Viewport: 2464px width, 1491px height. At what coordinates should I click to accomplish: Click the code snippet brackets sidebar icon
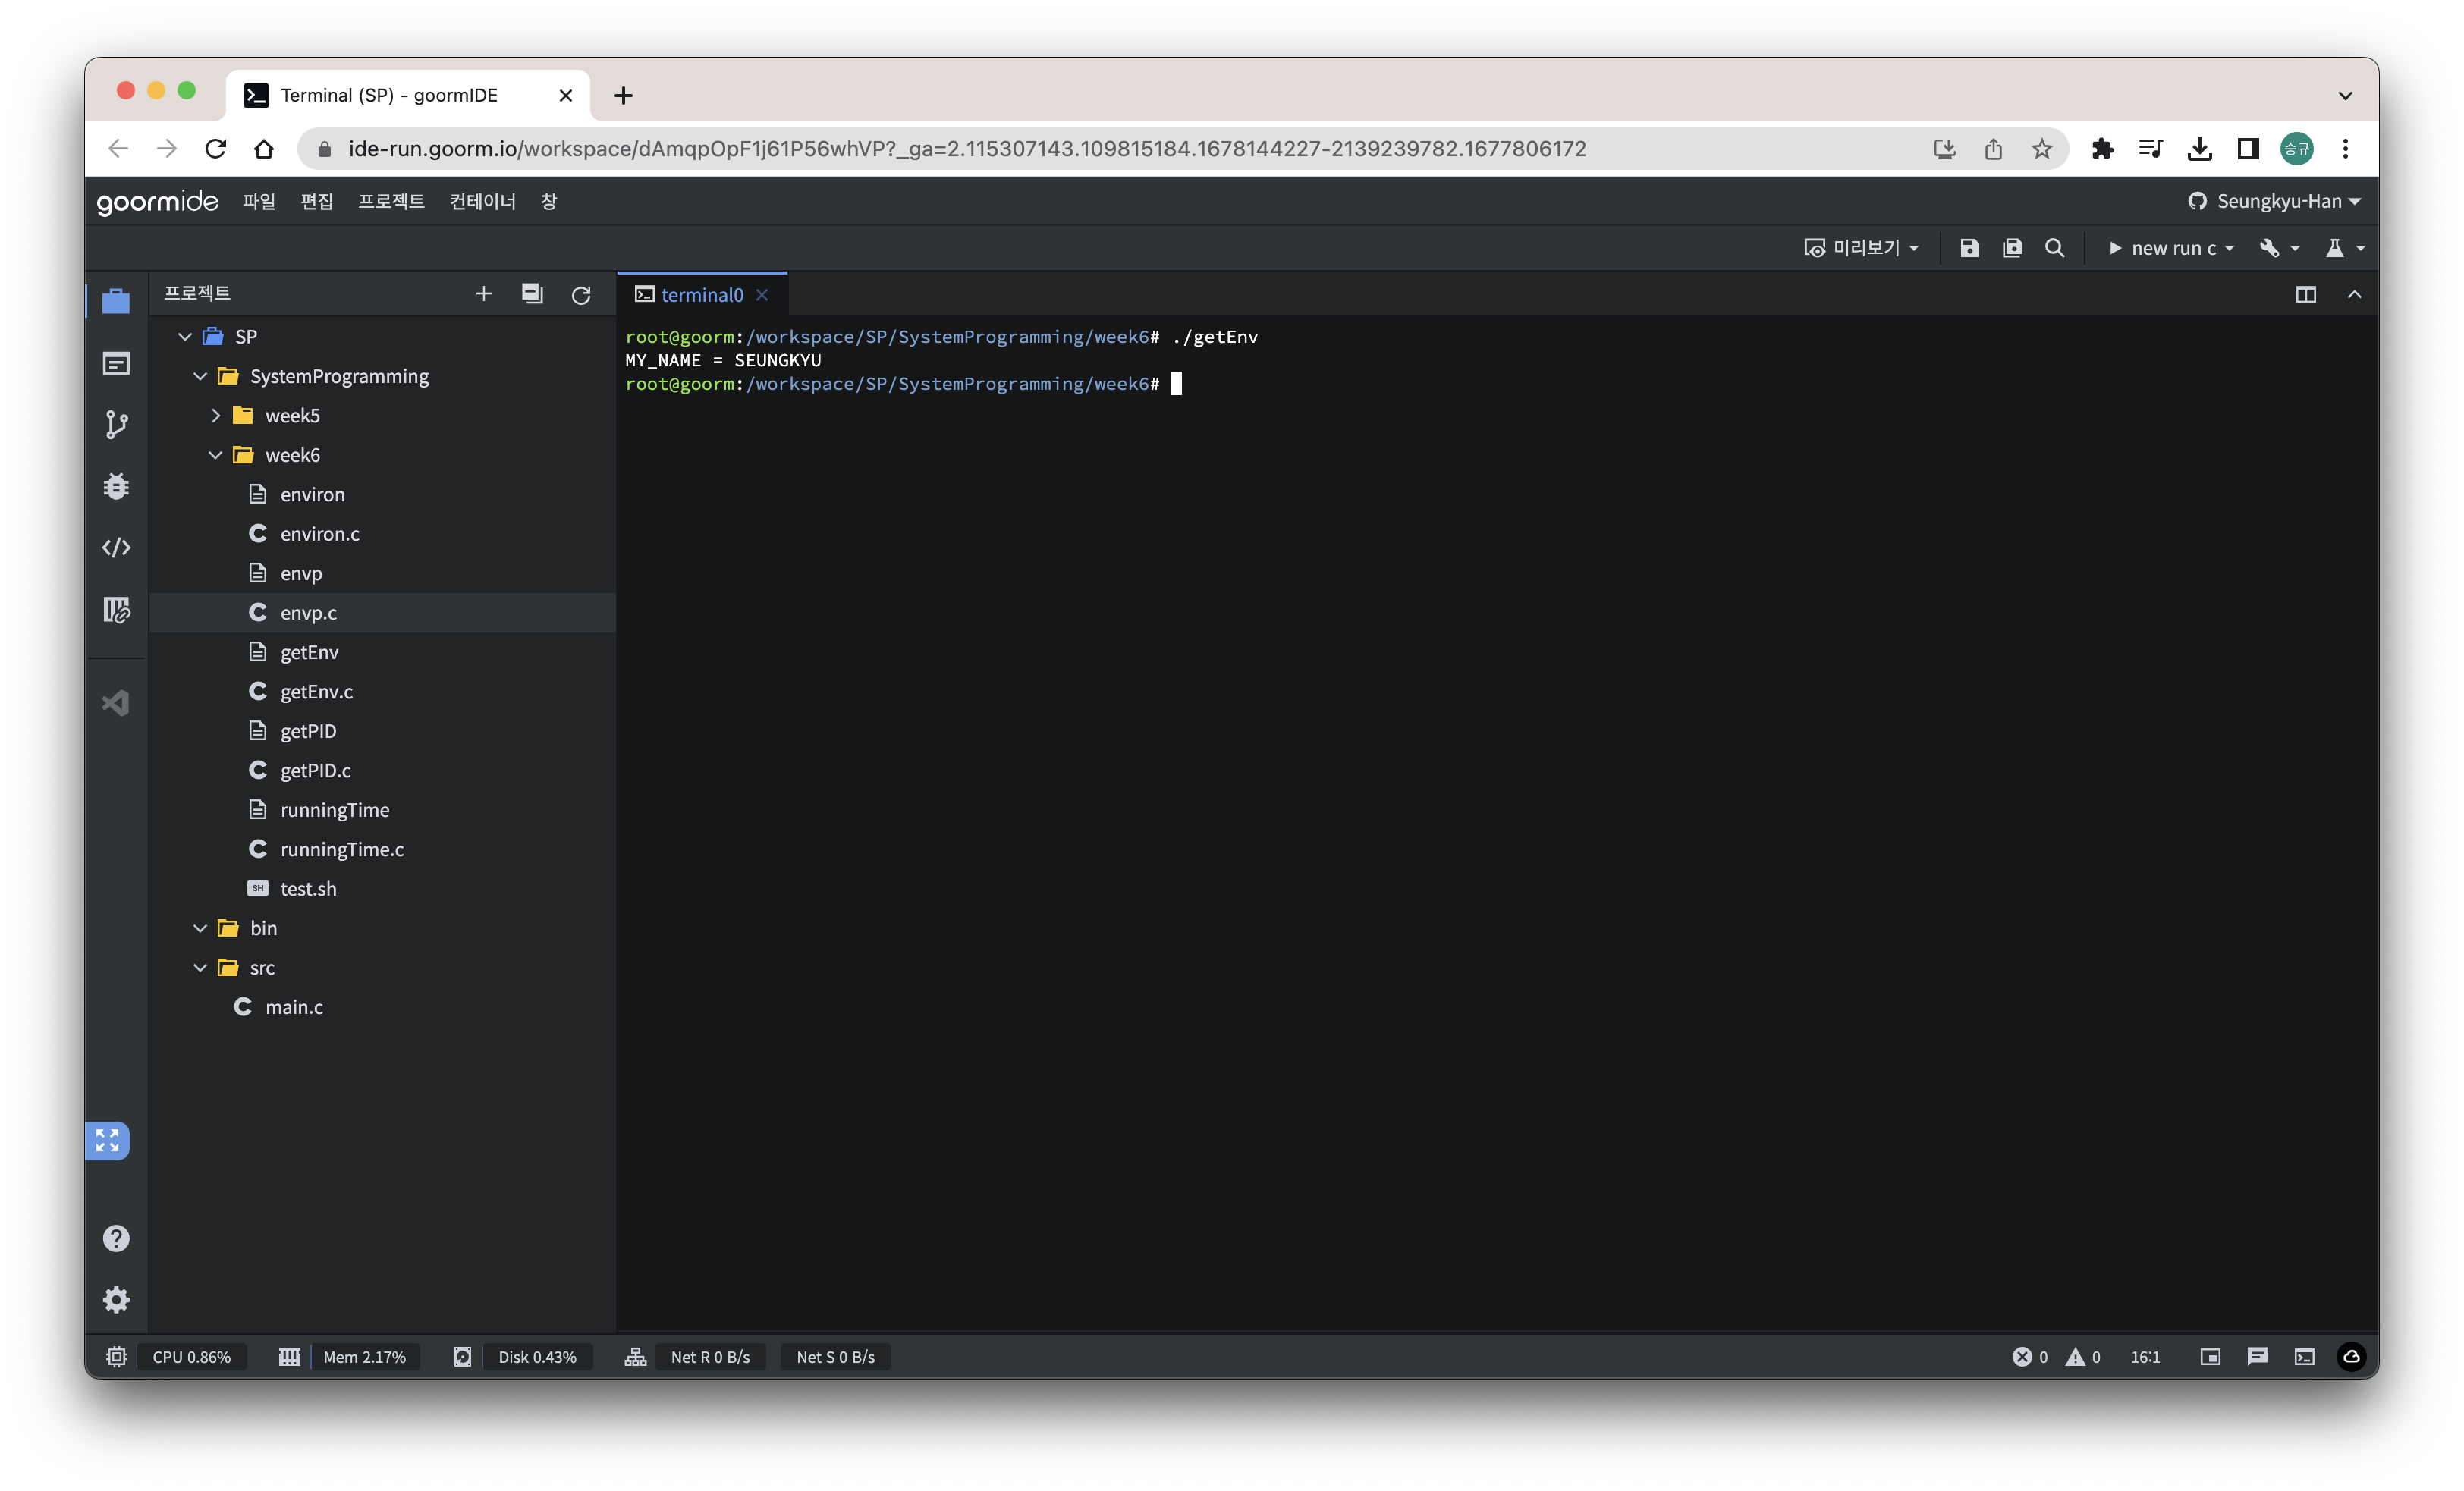coord(116,548)
